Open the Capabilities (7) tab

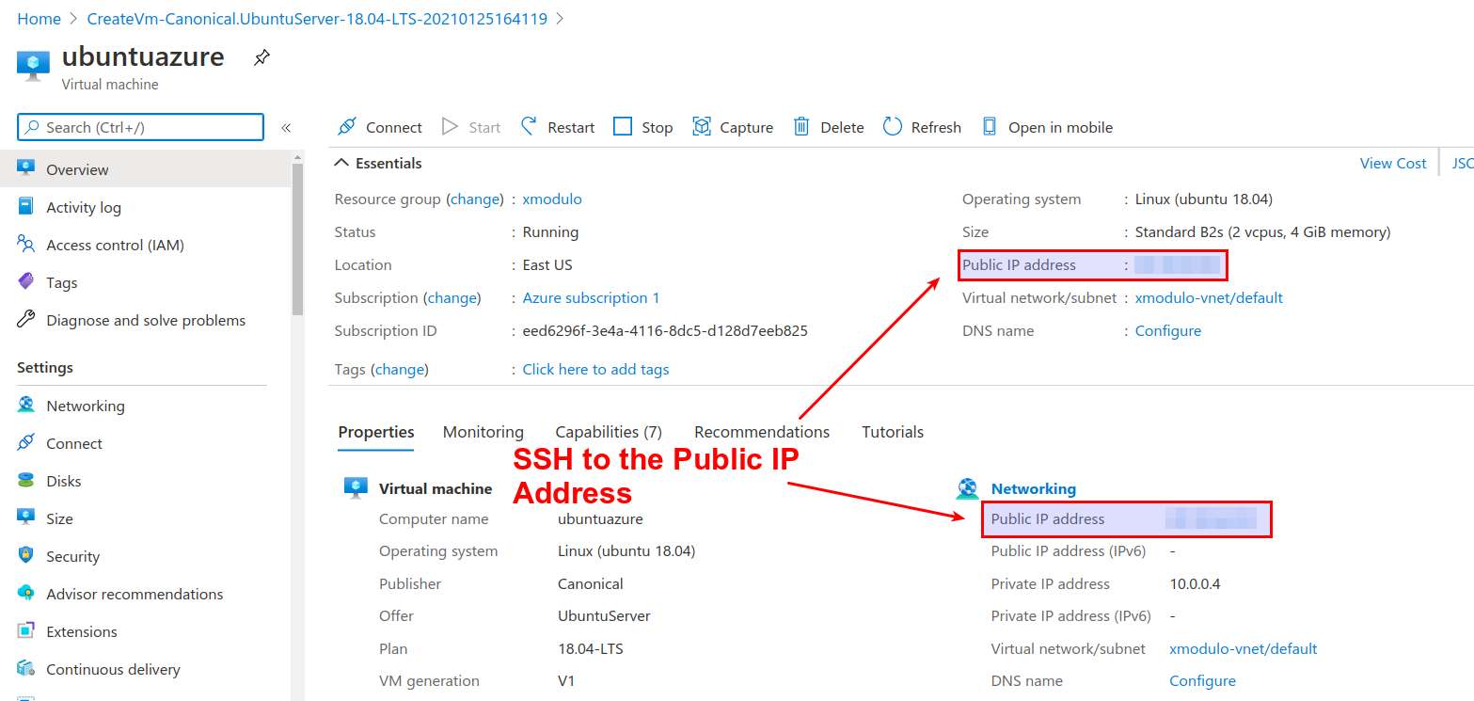[x=609, y=432]
